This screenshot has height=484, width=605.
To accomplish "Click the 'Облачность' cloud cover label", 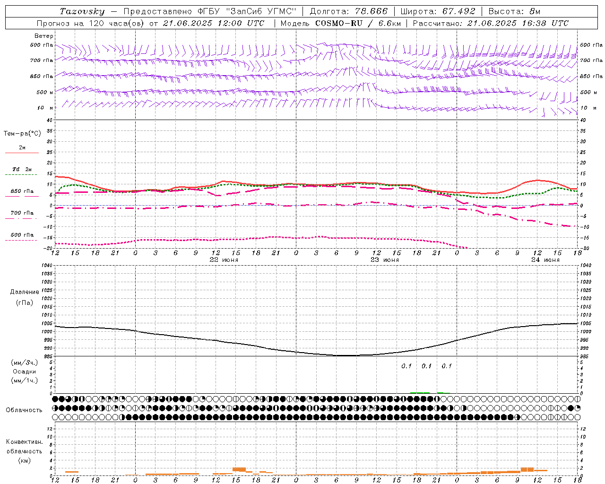I will 24,410.
